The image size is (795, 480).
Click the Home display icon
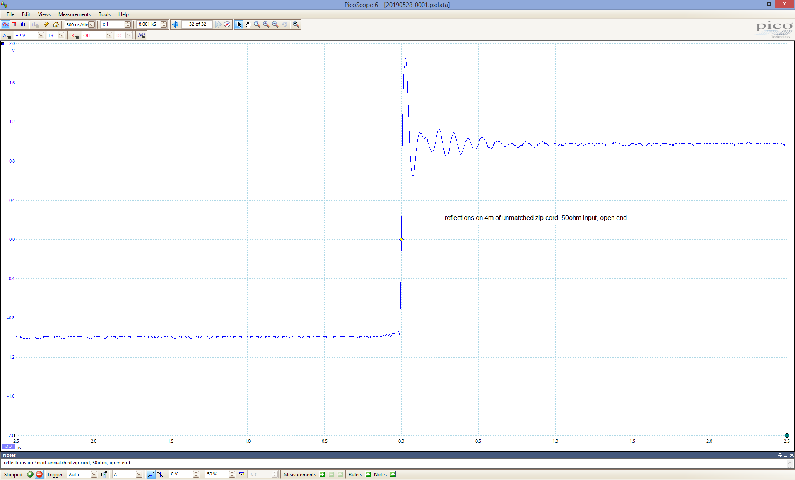(x=56, y=24)
